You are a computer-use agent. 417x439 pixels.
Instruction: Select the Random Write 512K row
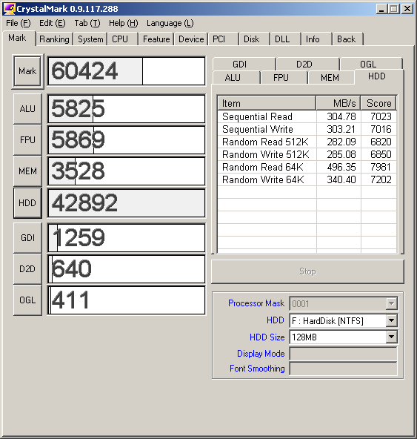pos(307,154)
